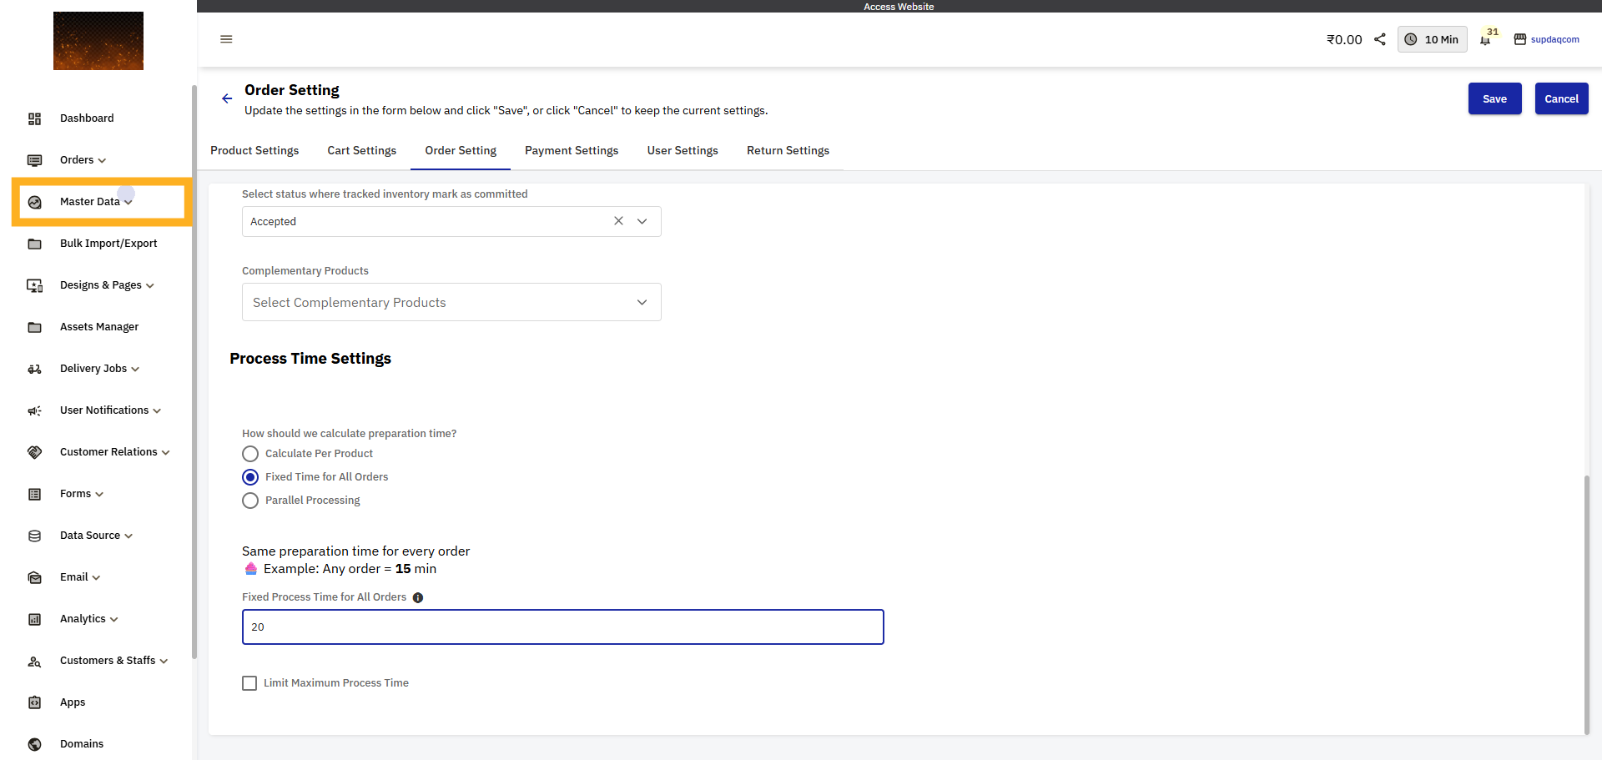Clear the Accepted status selection

pyautogui.click(x=618, y=221)
